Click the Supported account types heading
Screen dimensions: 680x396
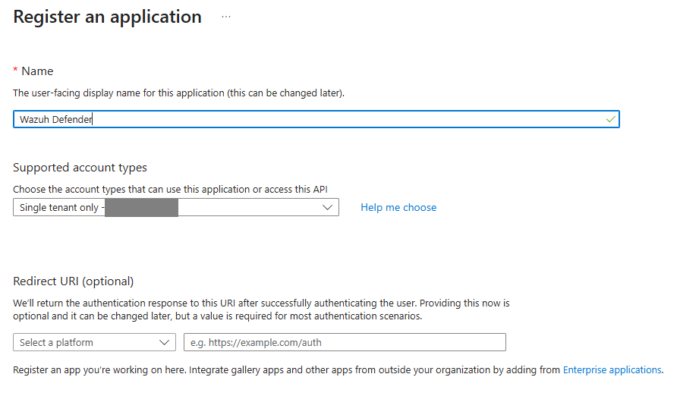[x=80, y=167]
